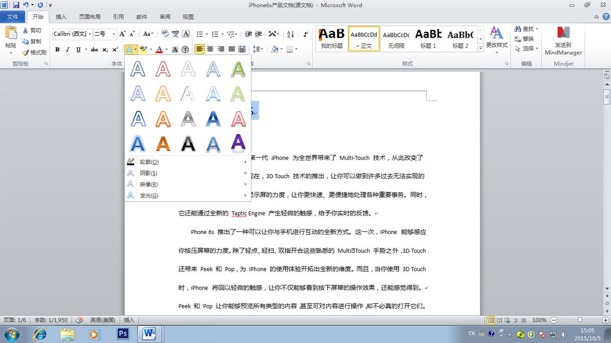Image resolution: width=611 pixels, height=343 pixels.
Task: Click the word count 字数 status entry
Action: (50, 320)
